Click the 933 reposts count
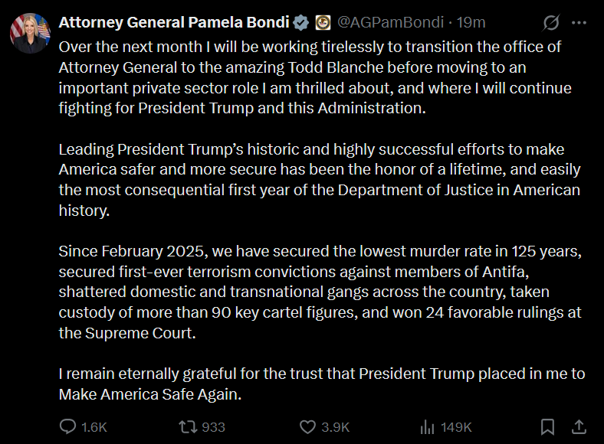 coord(214,426)
